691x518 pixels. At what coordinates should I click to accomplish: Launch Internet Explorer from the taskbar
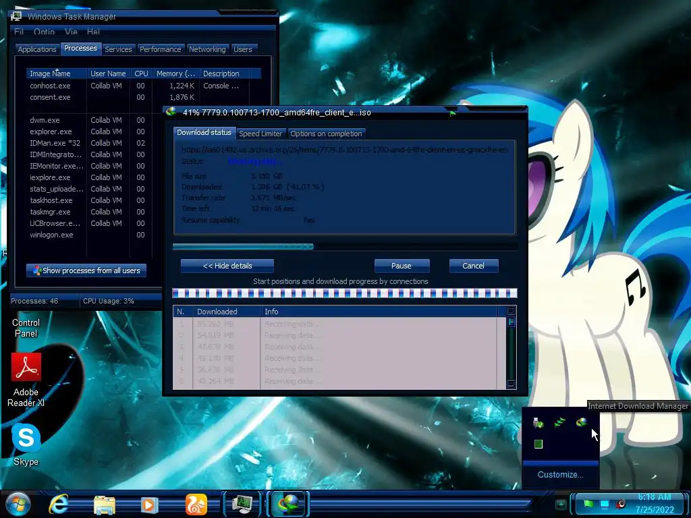(59, 505)
